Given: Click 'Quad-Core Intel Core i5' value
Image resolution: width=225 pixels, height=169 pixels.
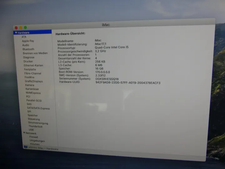Looking at the screenshot, I should pos(112,47).
